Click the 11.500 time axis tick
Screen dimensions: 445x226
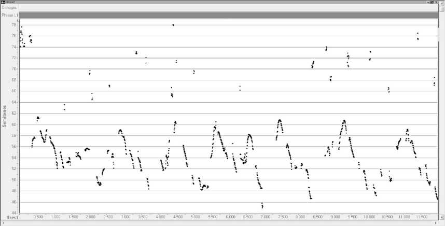point(422,217)
